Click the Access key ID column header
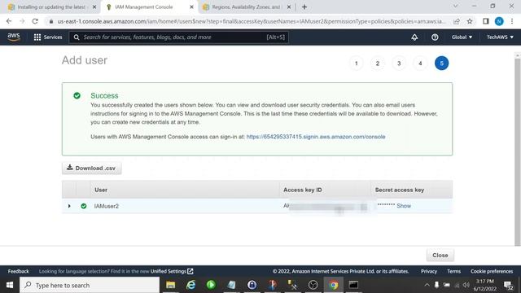 click(x=302, y=190)
